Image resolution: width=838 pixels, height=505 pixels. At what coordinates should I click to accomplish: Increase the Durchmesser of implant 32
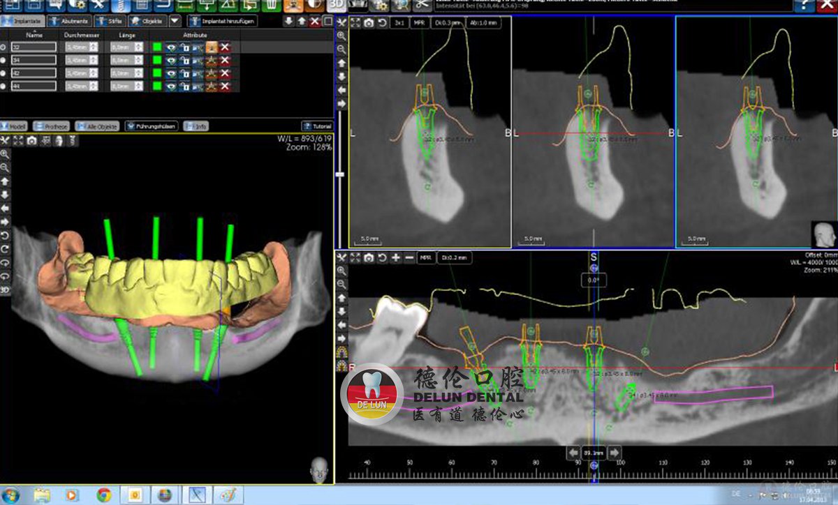[95, 45]
